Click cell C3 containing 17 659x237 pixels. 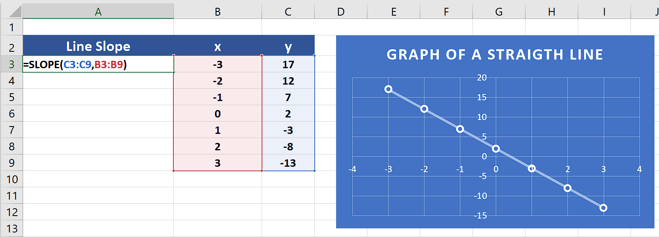(x=288, y=64)
